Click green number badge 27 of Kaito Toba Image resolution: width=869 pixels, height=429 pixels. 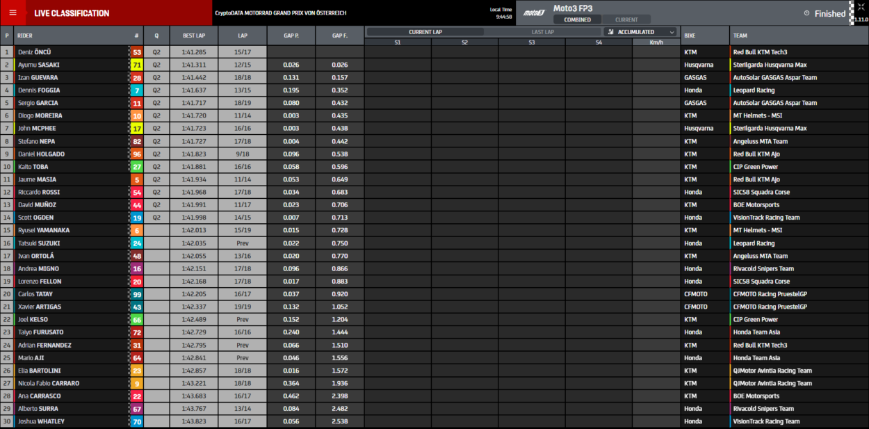pyautogui.click(x=137, y=167)
